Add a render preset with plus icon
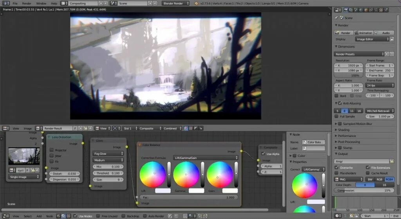The height and width of the screenshot is (219, 401). pyautogui.click(x=387, y=54)
